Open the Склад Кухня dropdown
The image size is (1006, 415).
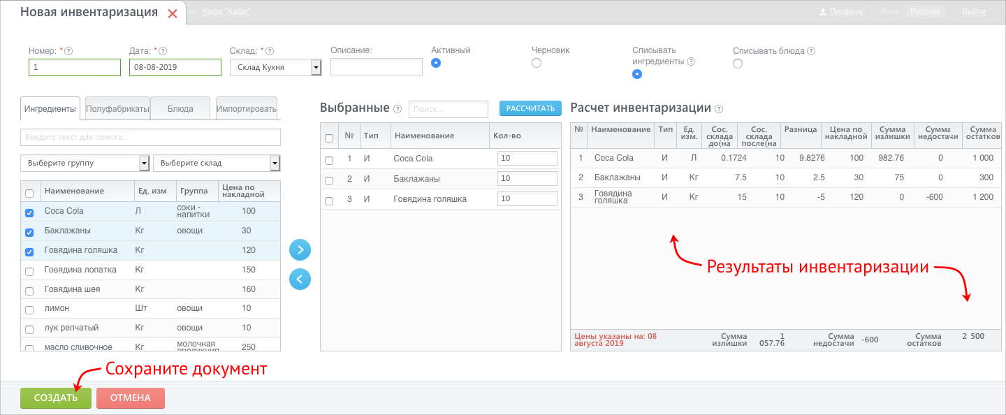(x=275, y=66)
